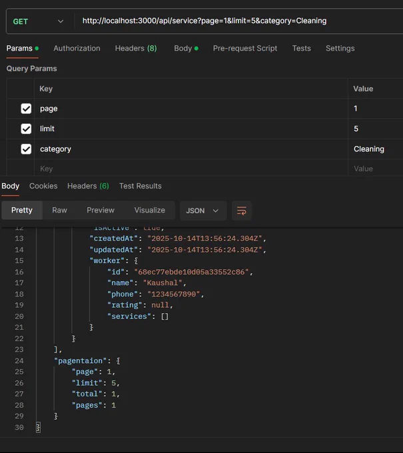Click the updatedAt timestamp value
403x453 pixels.
pyautogui.click(x=204, y=250)
